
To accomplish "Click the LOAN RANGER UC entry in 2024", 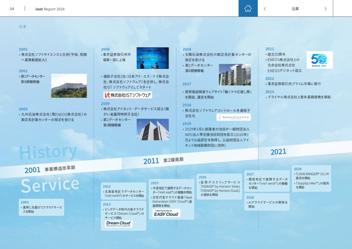I will (311, 176).
